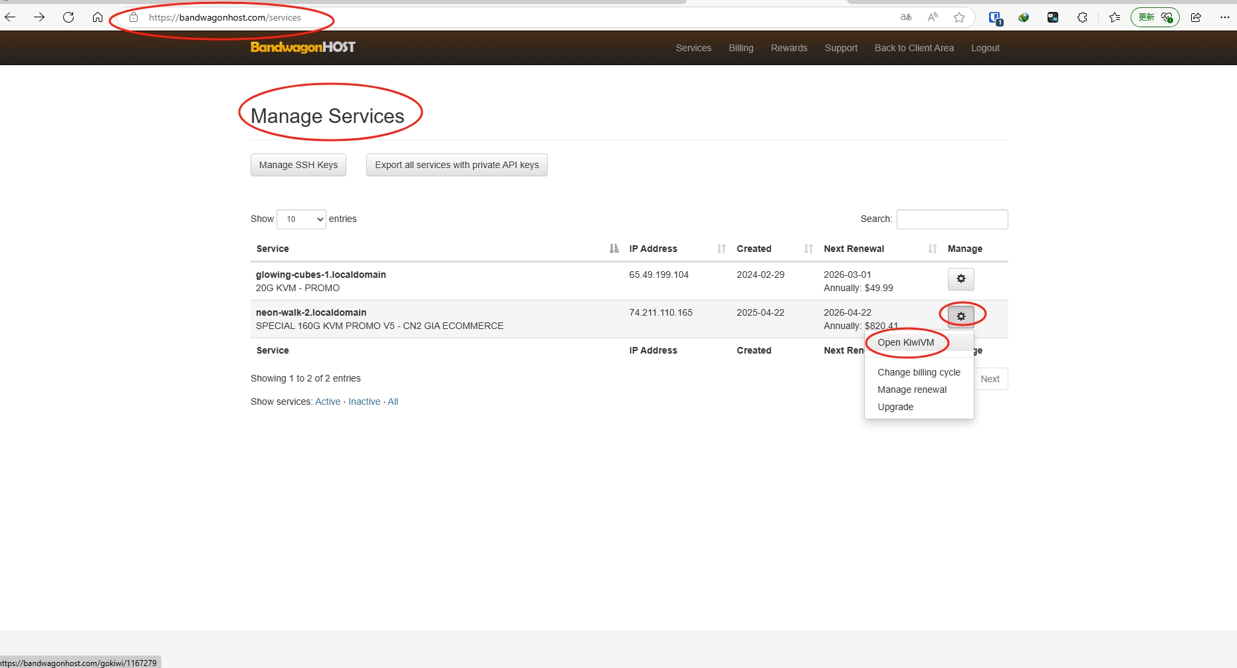Click Logout in the top navigation
Image resolution: width=1237 pixels, height=668 pixels.
click(985, 48)
